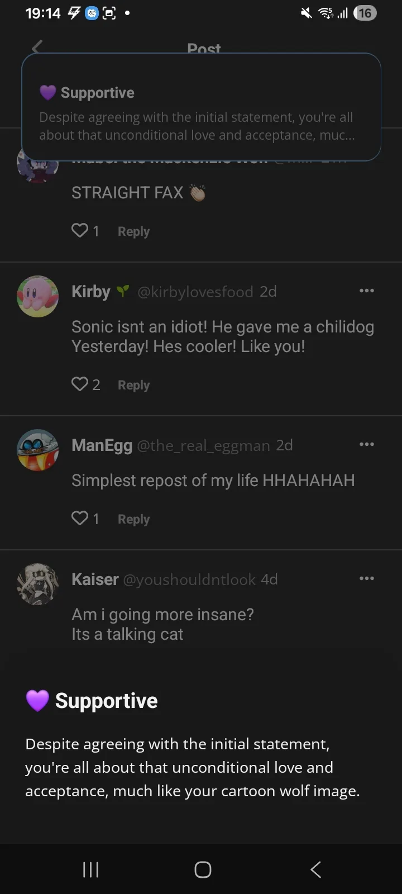The height and width of the screenshot is (894, 402).
Task: Go back using the top back arrow
Action: pos(37,47)
